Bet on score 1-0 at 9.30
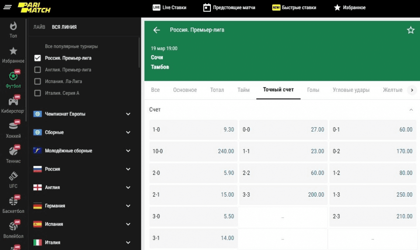420x250 pixels. [x=193, y=130]
